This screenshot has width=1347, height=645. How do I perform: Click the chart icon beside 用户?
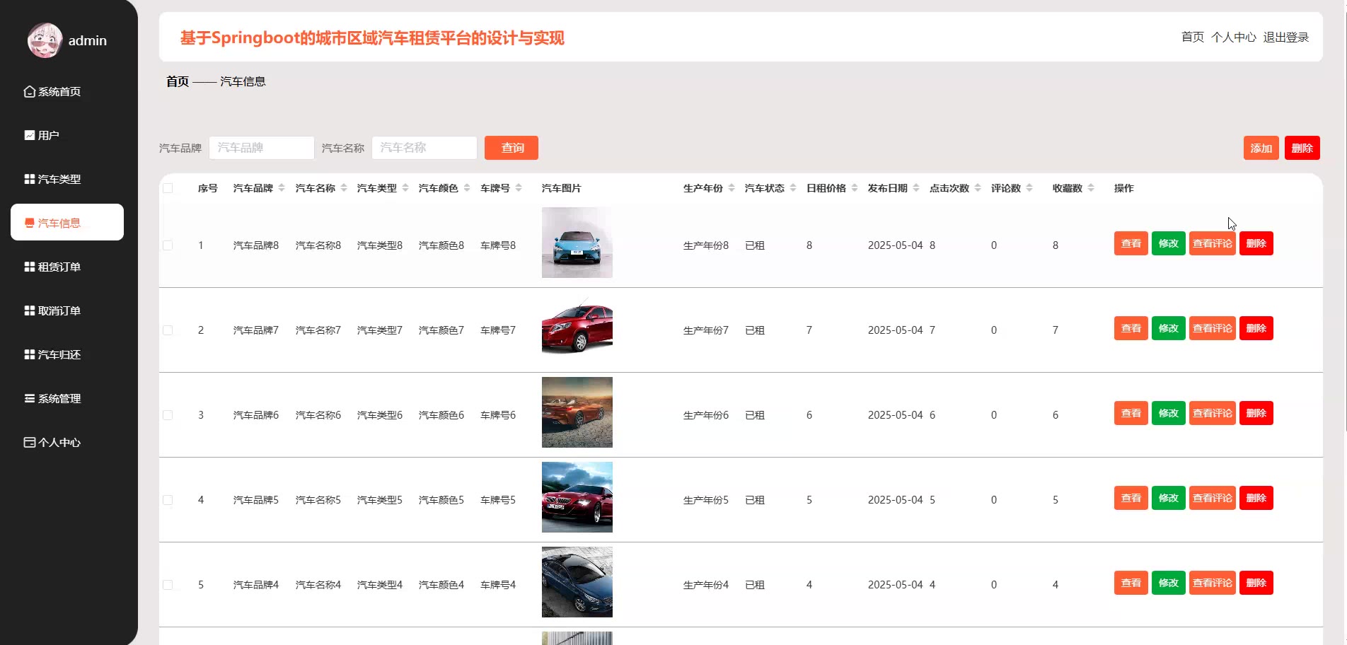click(x=30, y=135)
